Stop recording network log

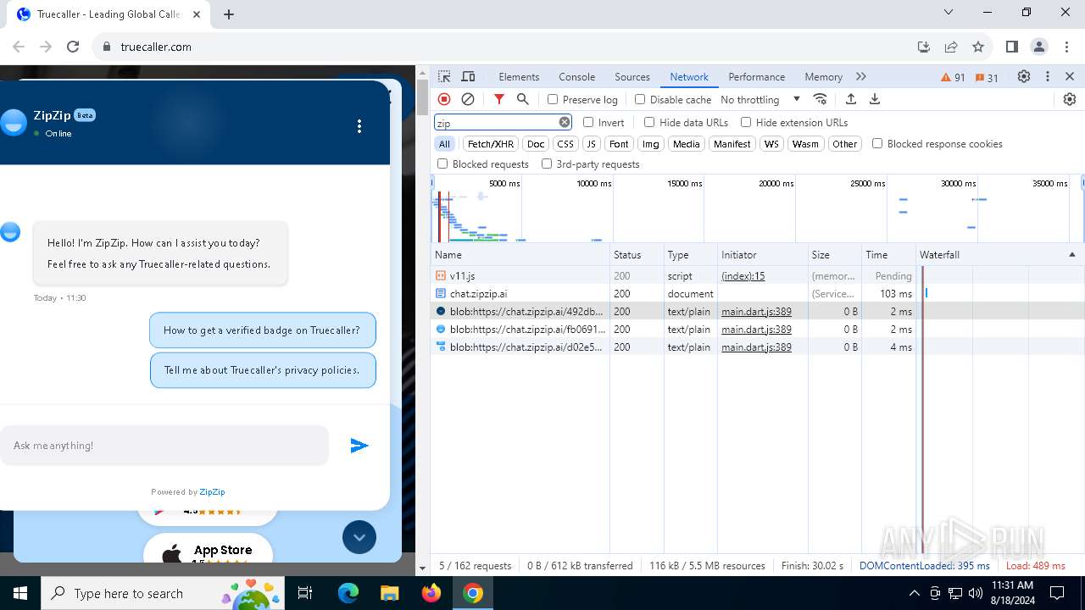click(x=444, y=99)
